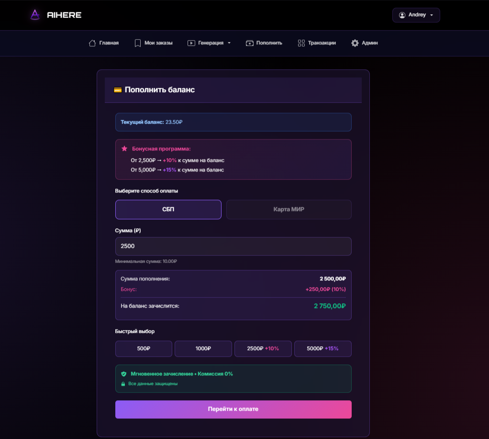This screenshot has width=489, height=439.
Task: Go to the Главная menu item
Action: pyautogui.click(x=109, y=43)
